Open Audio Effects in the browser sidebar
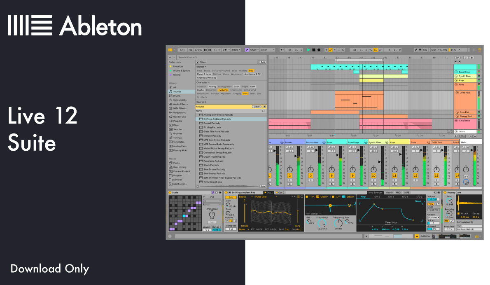The image size is (490, 285). coord(180,104)
